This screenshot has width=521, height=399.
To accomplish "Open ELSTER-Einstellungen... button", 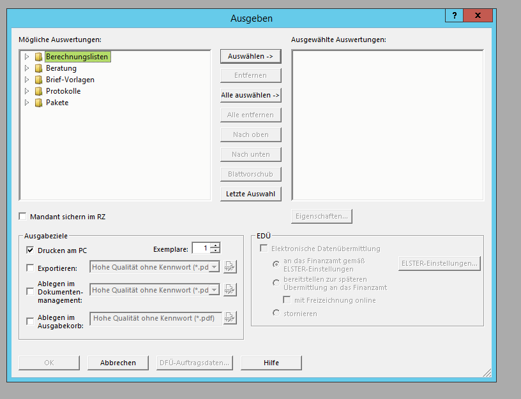I will pyautogui.click(x=439, y=263).
